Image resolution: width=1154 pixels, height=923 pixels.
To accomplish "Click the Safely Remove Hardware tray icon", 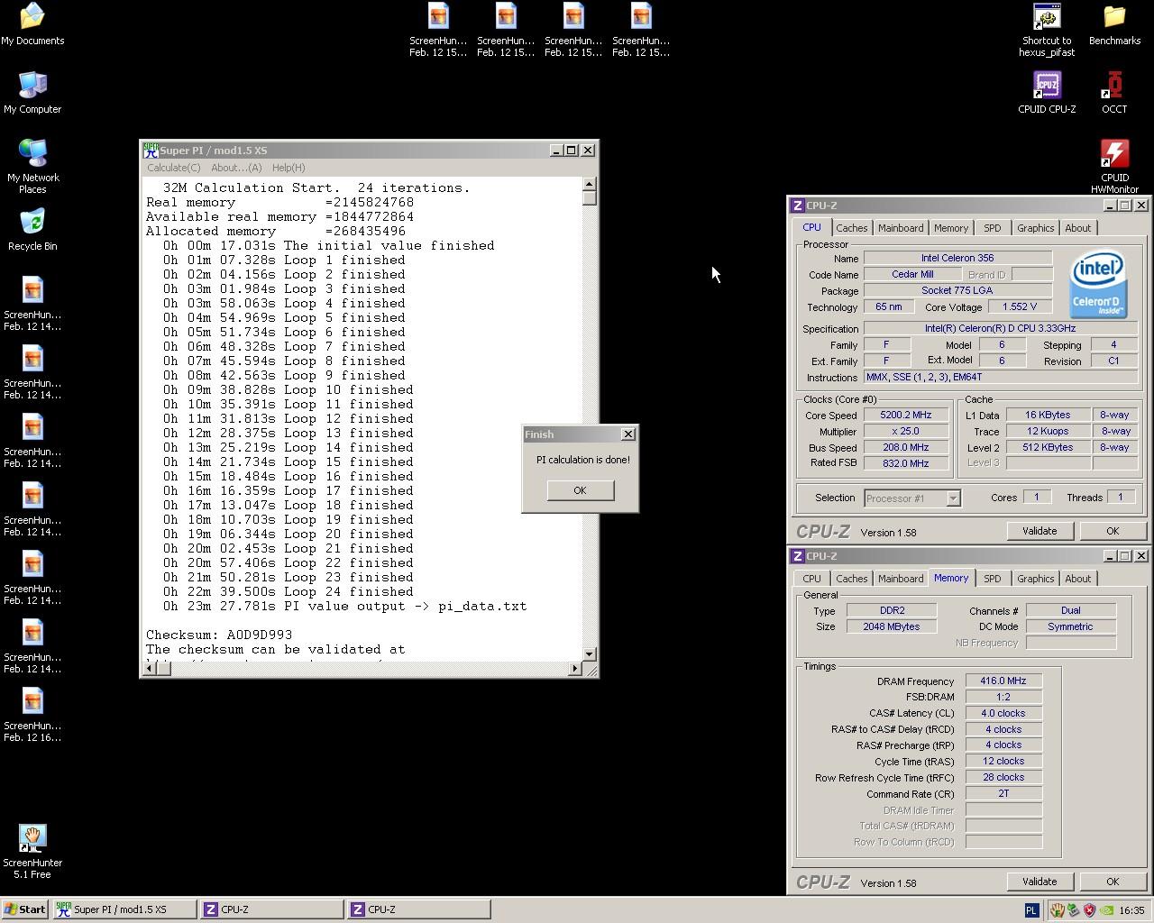I will point(1073,909).
